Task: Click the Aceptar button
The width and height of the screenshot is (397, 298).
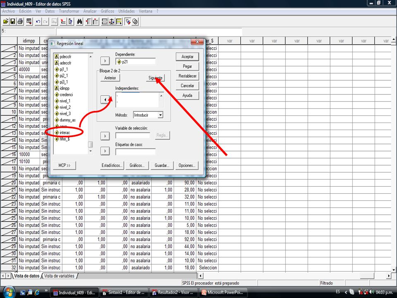Action: tap(187, 57)
